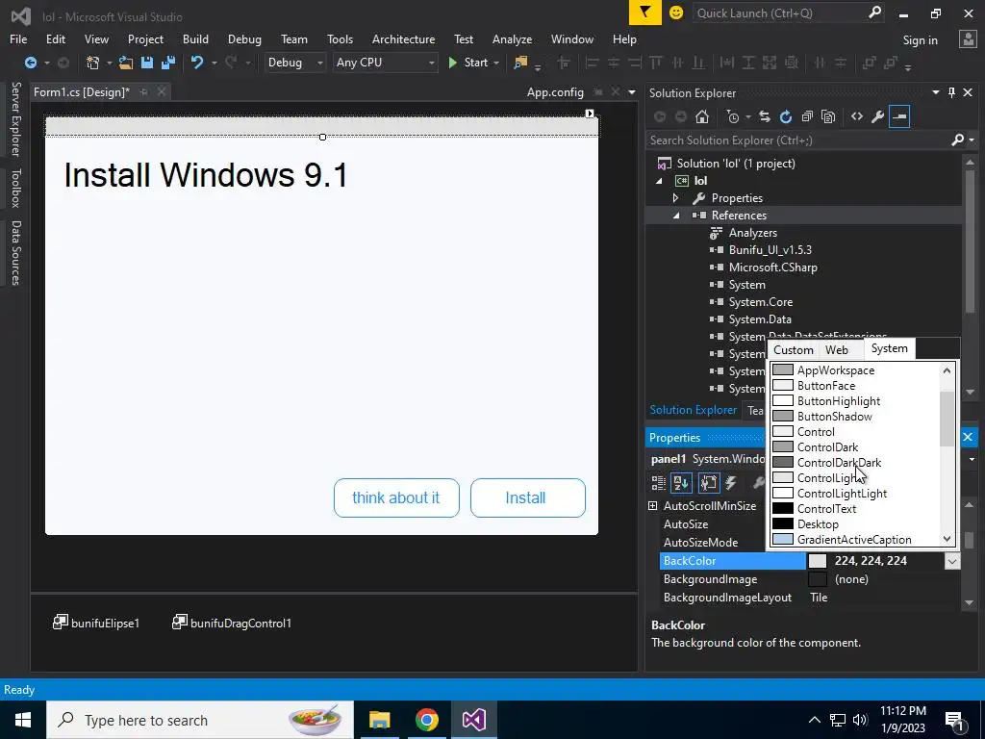Click the Events lightning bolt icon
The image size is (985, 739).
click(x=731, y=482)
